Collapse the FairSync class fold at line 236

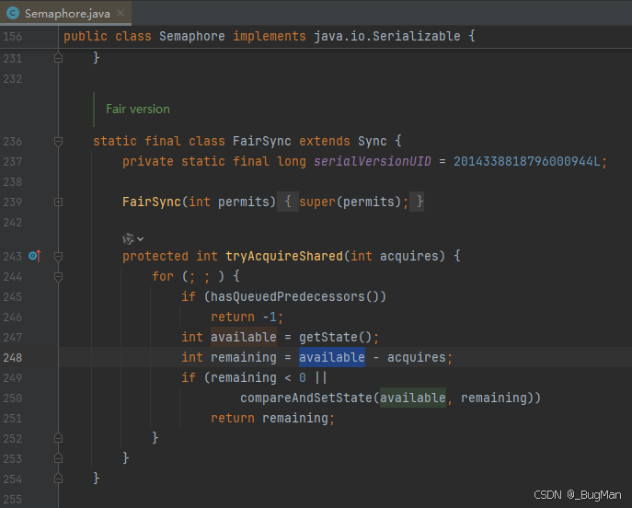pos(58,142)
